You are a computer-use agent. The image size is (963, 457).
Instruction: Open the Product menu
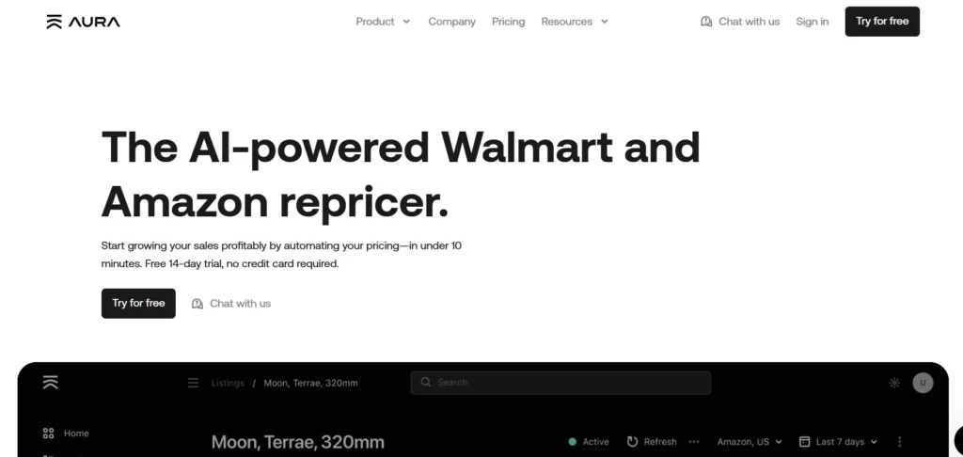374,22
